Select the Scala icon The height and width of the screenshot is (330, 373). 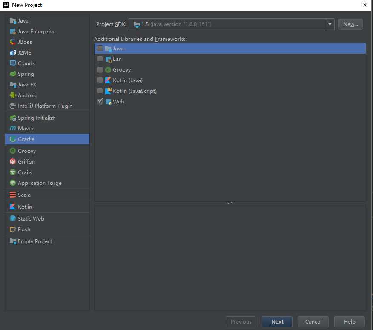[x=13, y=195]
